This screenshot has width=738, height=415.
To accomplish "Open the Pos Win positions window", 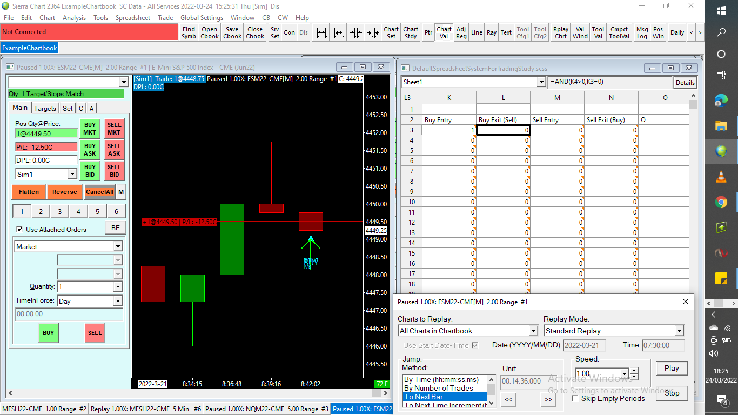I will pyautogui.click(x=658, y=32).
